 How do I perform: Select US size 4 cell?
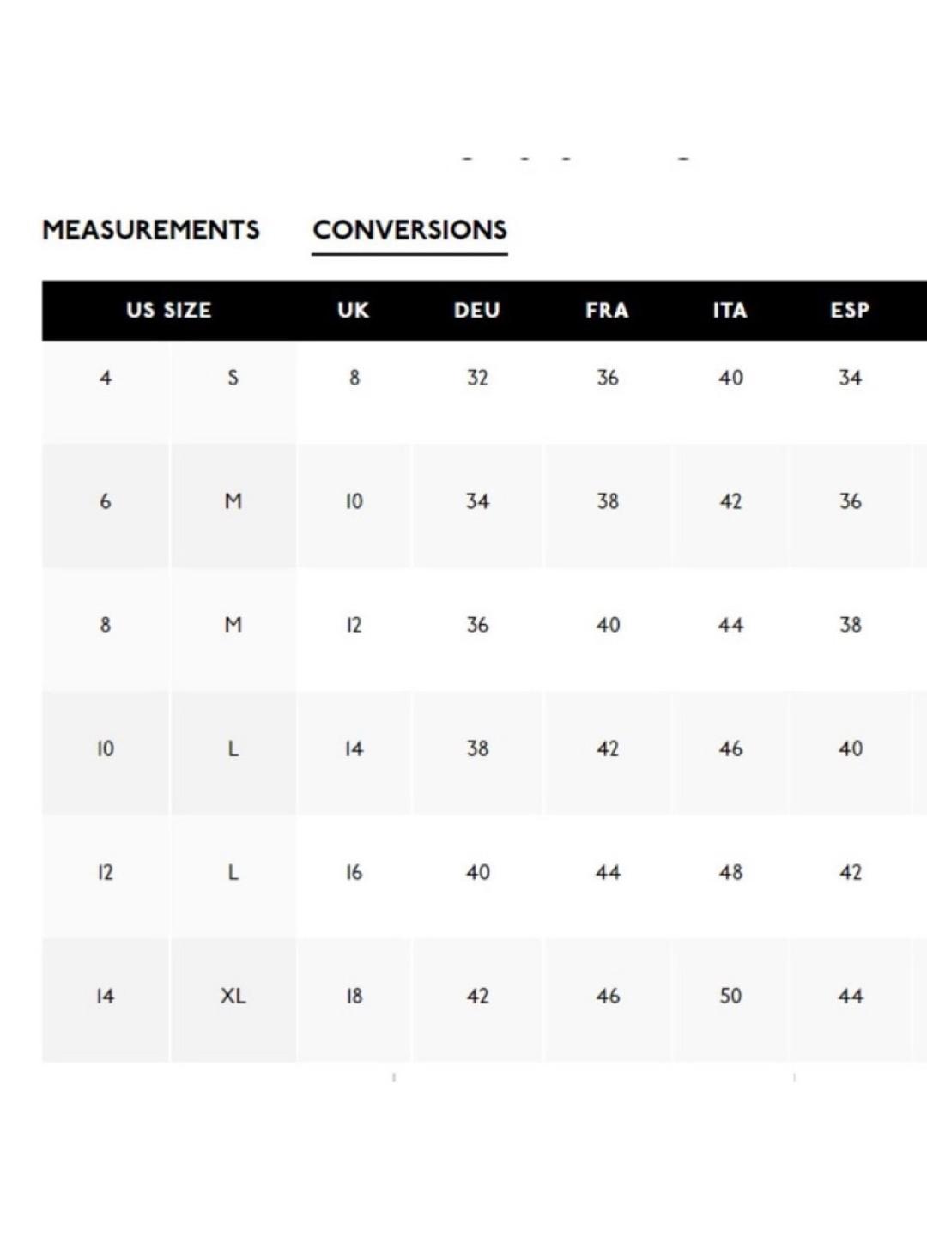point(106,378)
